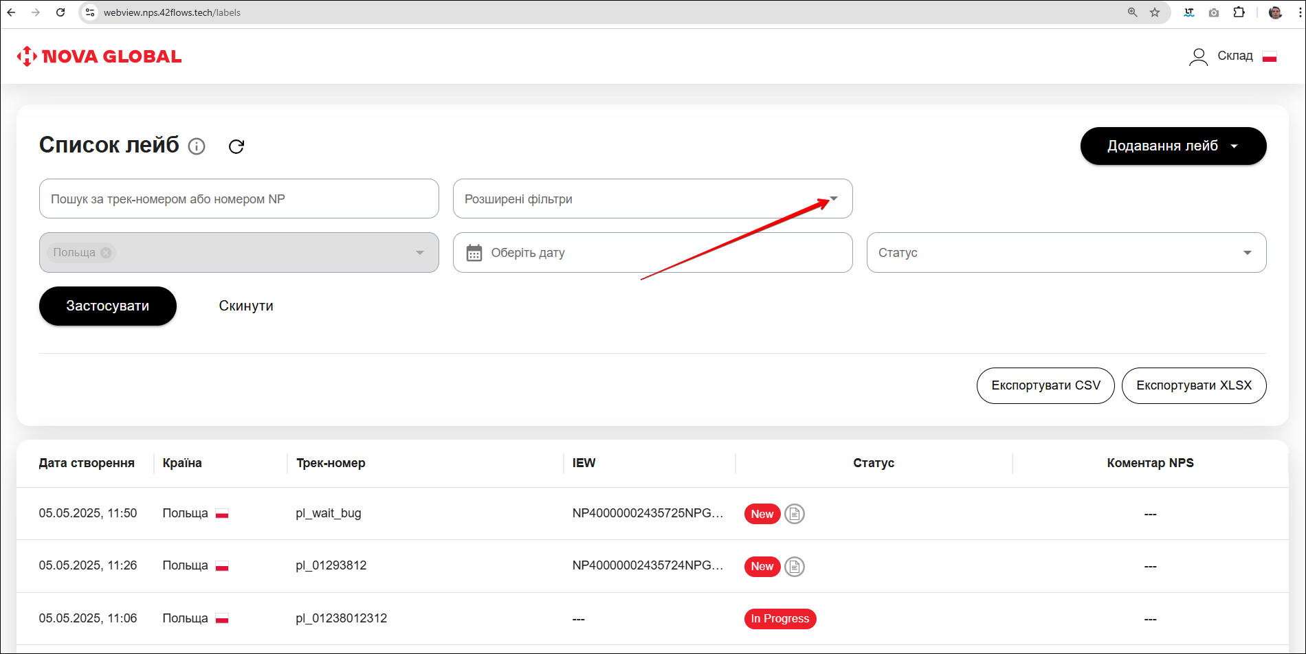The height and width of the screenshot is (654, 1306).
Task: Click Скинути to reset filters
Action: point(246,306)
